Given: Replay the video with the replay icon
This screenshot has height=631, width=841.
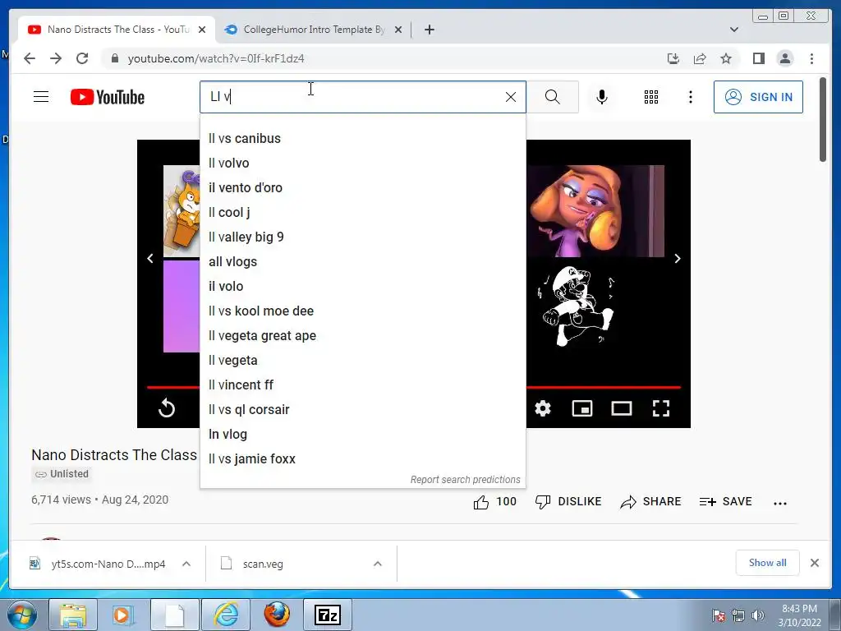Looking at the screenshot, I should point(167,408).
